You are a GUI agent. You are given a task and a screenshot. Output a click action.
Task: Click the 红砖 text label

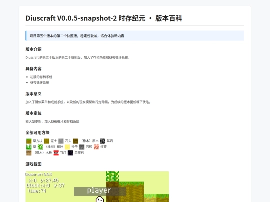(x=104, y=147)
